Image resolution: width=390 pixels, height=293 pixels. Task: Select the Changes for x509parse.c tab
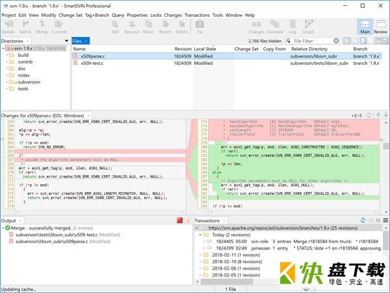(x=45, y=115)
